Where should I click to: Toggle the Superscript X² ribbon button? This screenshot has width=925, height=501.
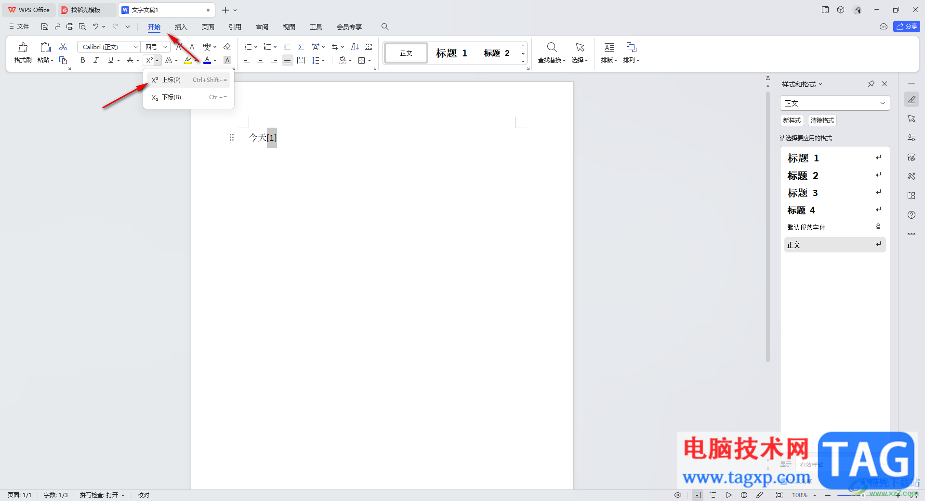coord(149,60)
